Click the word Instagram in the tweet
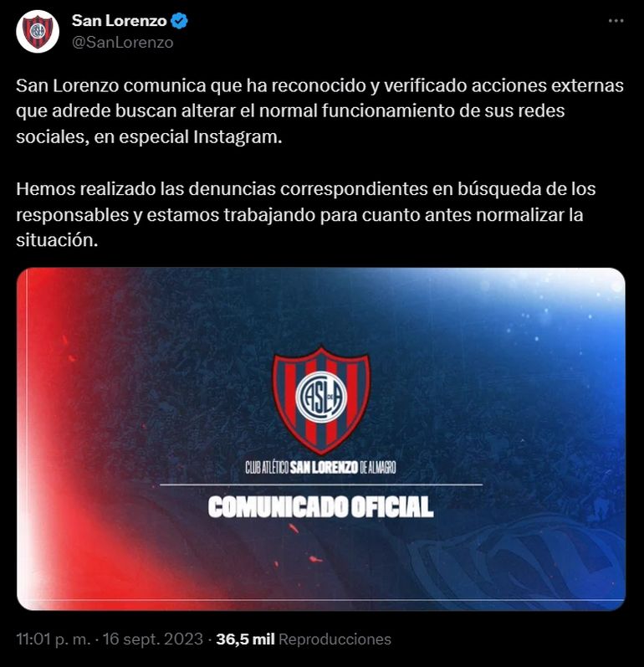Screen dimensions: 644x667 (x=238, y=137)
